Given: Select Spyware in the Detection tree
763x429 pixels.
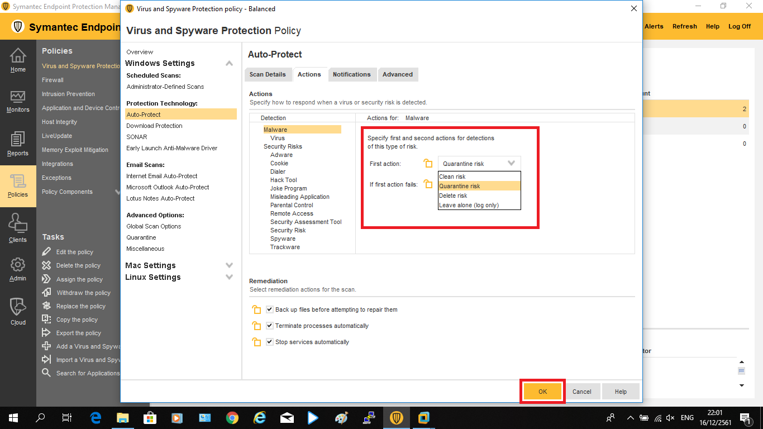Looking at the screenshot, I should (x=283, y=239).
